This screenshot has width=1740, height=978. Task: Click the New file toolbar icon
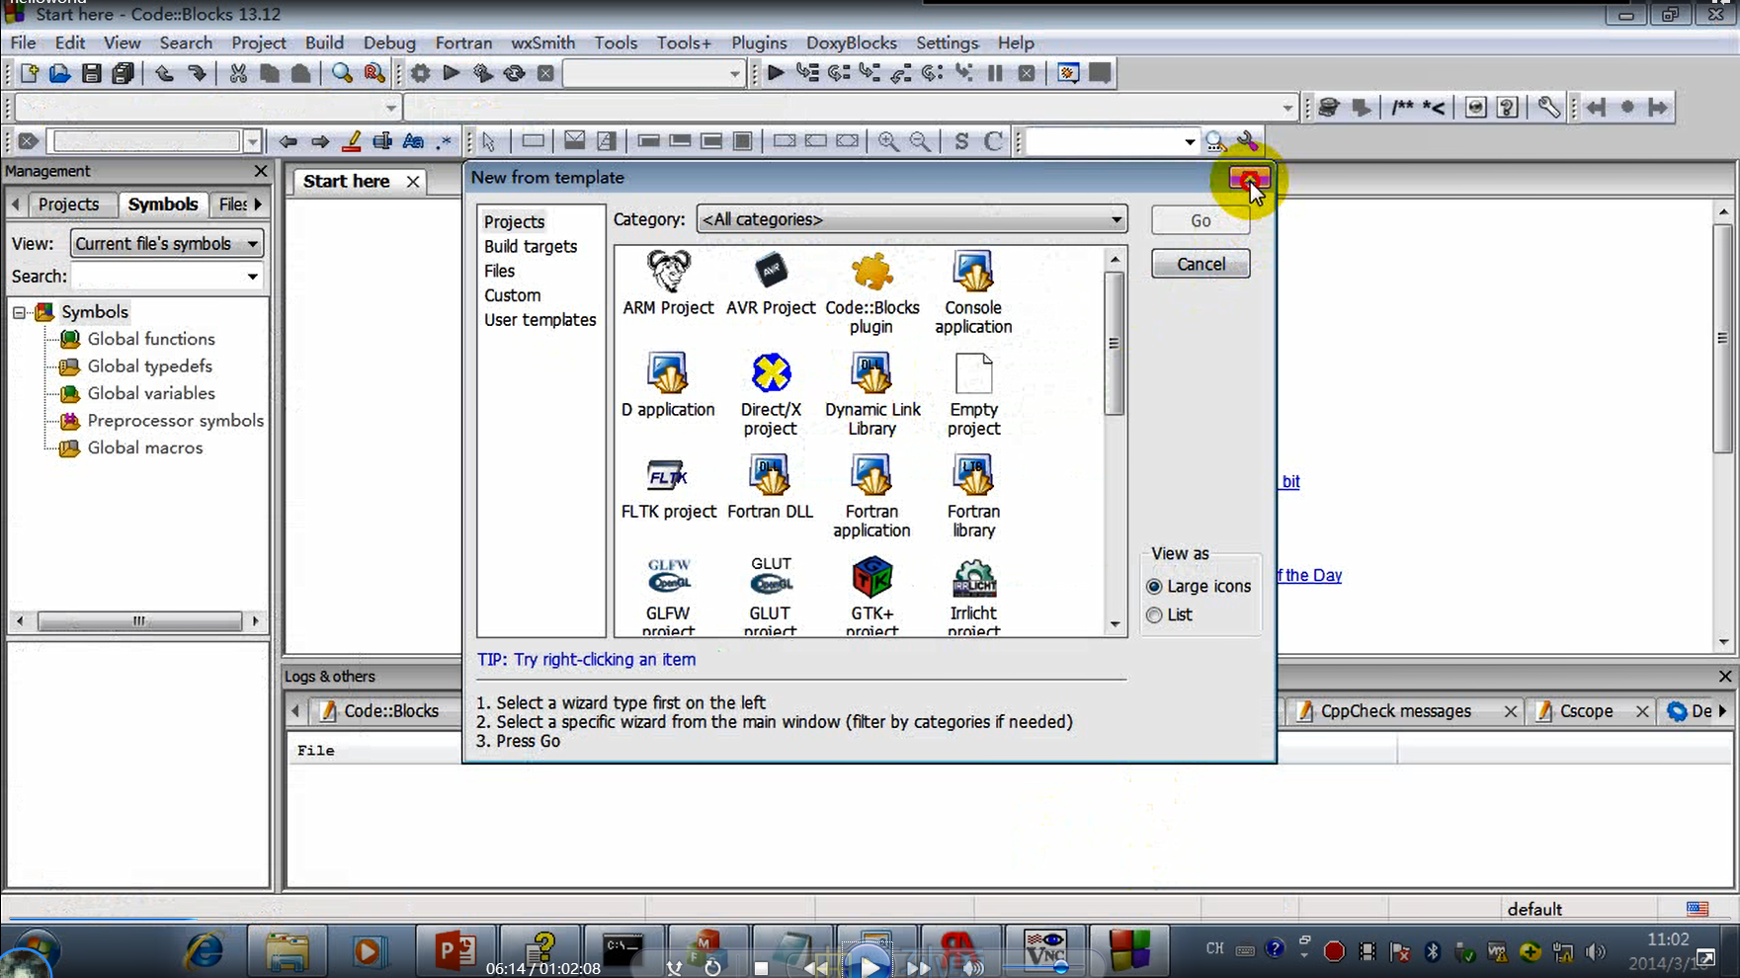(x=29, y=73)
